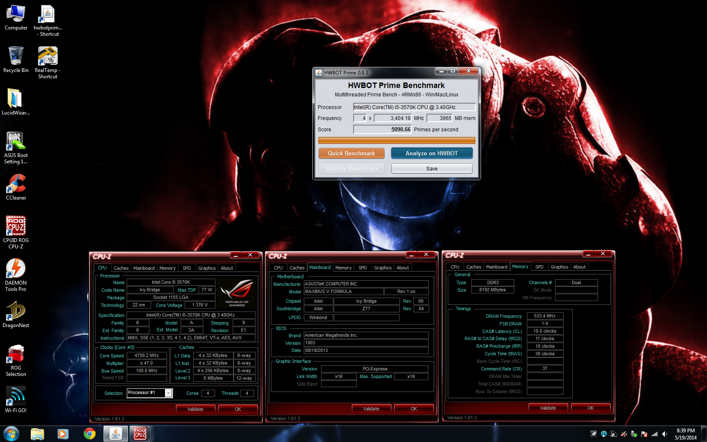Image resolution: width=707 pixels, height=442 pixels.
Task: Click Analyze on HWBOT button
Action: (x=432, y=153)
